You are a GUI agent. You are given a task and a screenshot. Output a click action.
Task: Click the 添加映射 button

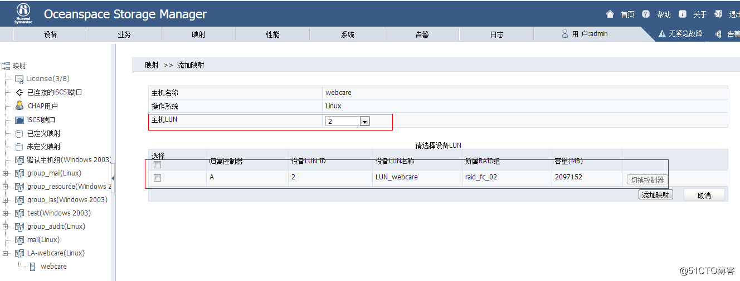(x=656, y=195)
